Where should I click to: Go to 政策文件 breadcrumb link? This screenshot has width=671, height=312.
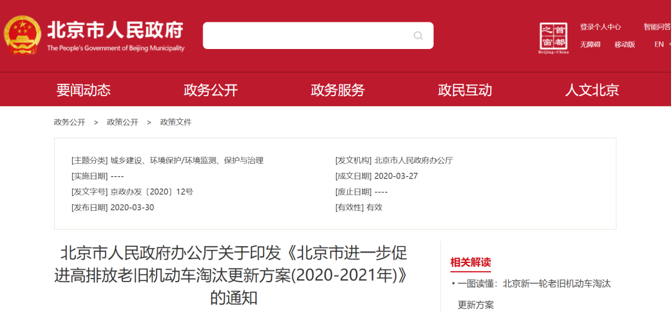click(176, 122)
